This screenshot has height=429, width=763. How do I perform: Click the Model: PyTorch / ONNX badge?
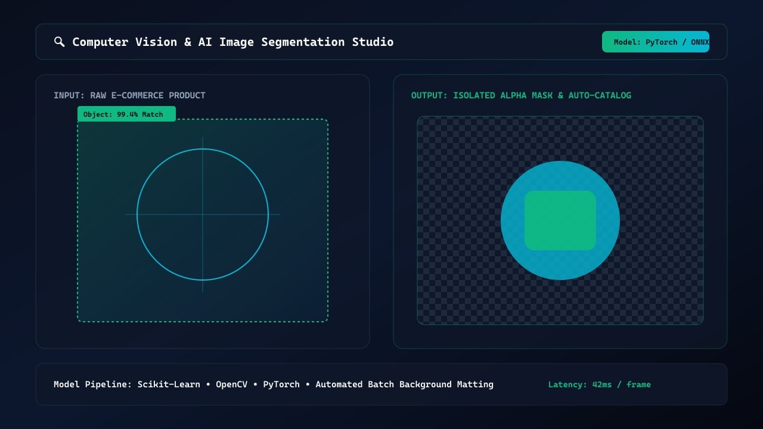(656, 42)
